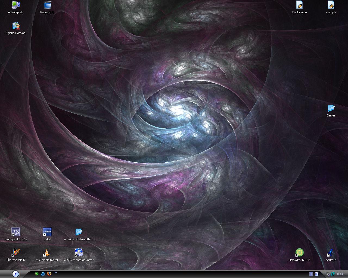The width and height of the screenshot is (348, 278).
Task: Open the DE language bar selector
Action: [311, 274]
